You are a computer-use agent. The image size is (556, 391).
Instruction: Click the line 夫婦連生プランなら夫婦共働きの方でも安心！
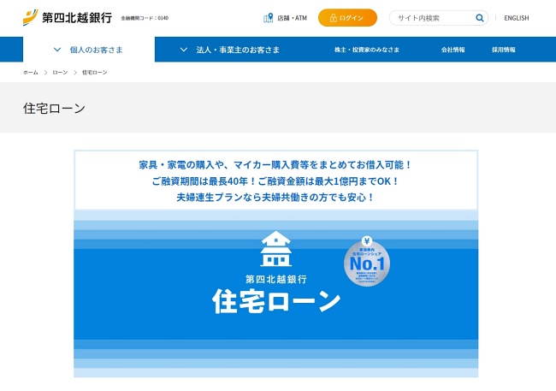click(x=276, y=198)
